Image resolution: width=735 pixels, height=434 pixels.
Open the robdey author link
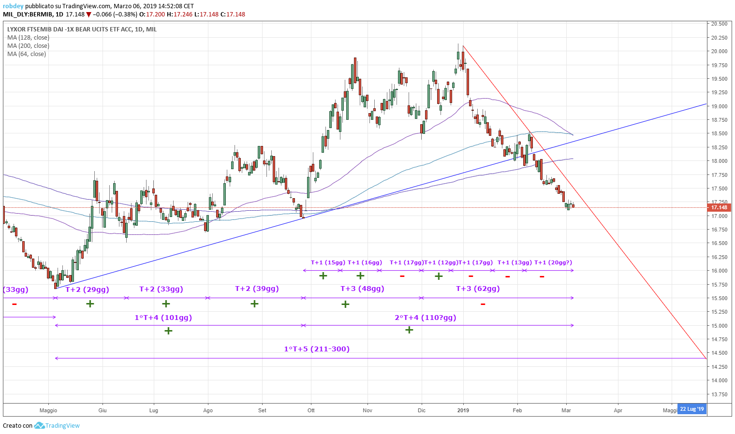(x=13, y=6)
